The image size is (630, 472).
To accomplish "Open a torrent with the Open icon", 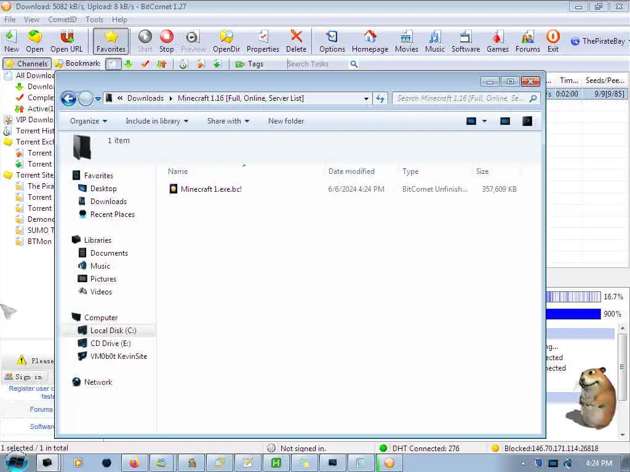I will click(34, 41).
